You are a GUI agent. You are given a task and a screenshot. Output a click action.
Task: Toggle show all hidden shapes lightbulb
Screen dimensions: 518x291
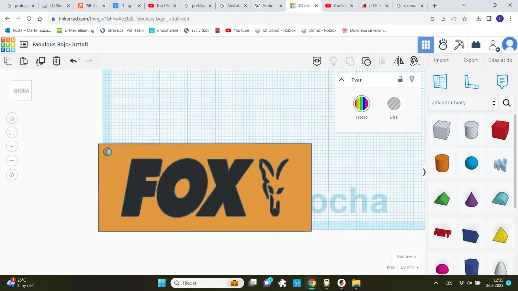click(333, 61)
